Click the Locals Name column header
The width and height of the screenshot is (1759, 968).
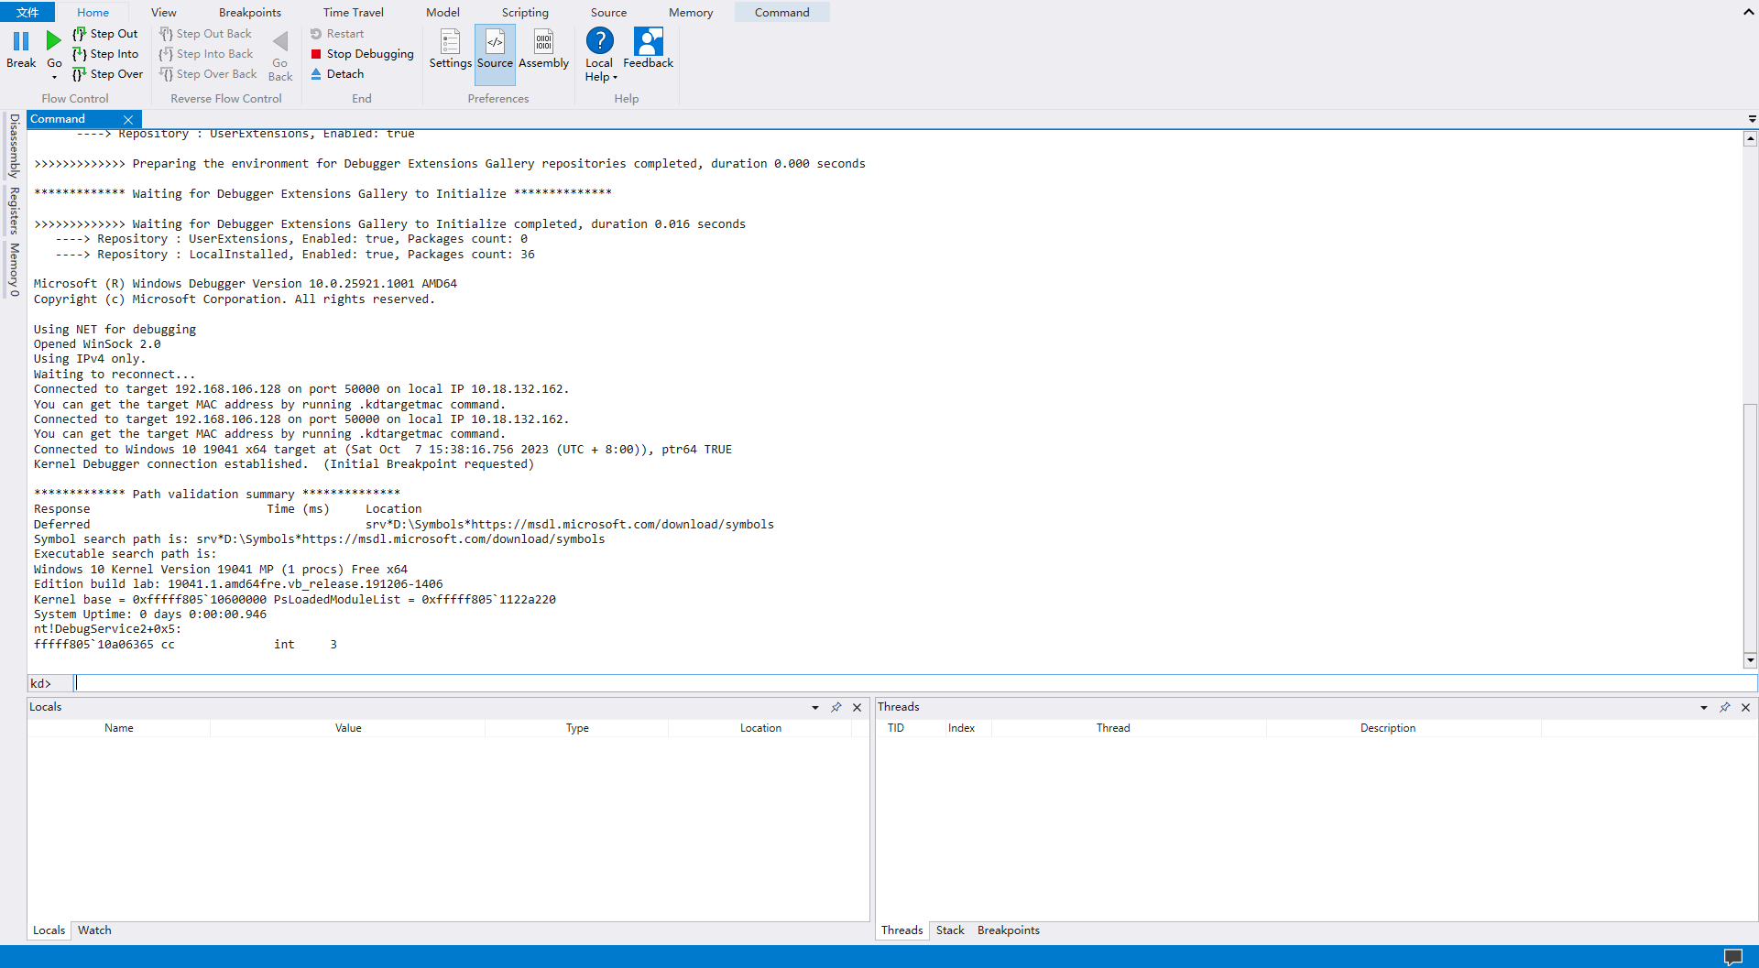point(119,728)
